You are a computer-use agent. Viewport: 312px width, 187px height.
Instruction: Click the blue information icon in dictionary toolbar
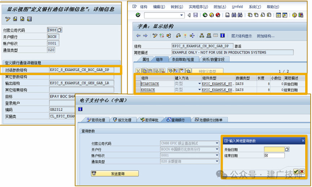click(x=222, y=36)
